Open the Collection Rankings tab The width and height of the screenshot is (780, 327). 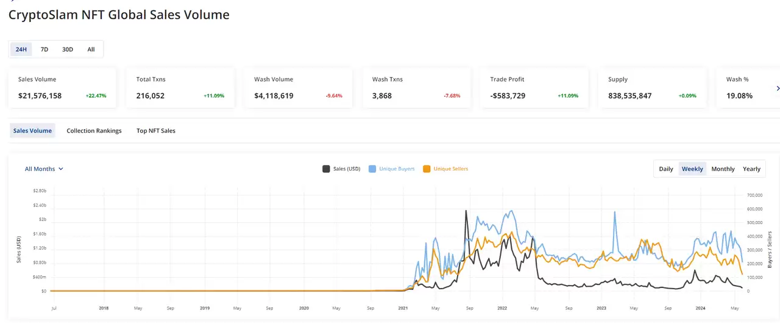94,131
